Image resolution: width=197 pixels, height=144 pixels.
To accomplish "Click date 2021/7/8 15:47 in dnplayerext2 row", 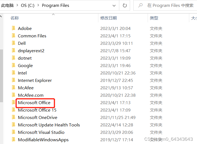I will coord(115,51).
